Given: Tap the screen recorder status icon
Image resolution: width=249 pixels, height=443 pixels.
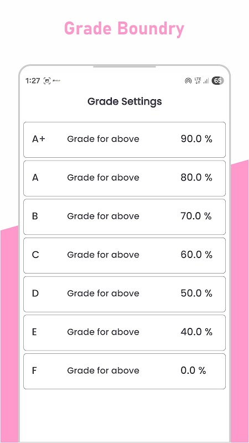Looking at the screenshot, I should [x=47, y=81].
